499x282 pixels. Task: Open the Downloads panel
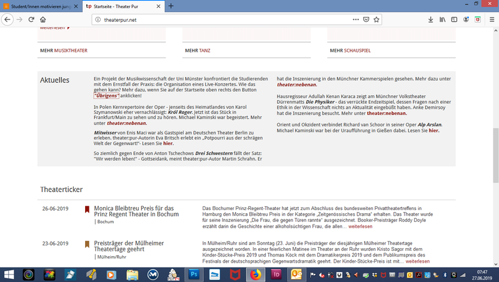431,19
